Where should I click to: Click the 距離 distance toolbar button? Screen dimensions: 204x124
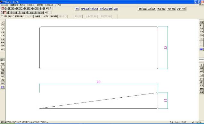(x=174, y=9)
